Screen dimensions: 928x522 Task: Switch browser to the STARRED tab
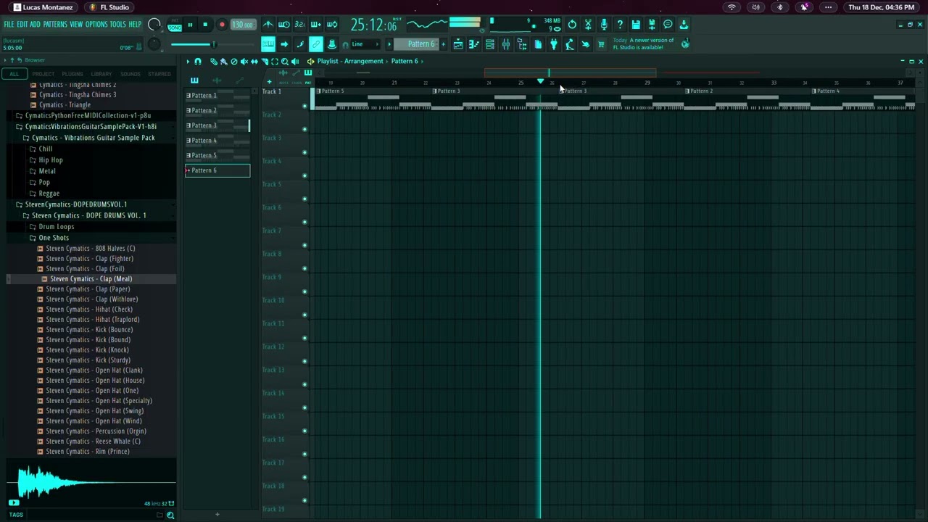[159, 74]
